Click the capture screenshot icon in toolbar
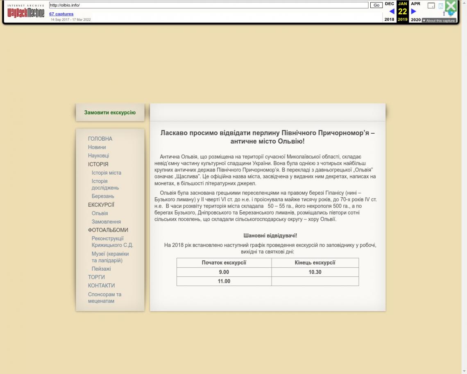This screenshot has height=374, width=467. (431, 6)
